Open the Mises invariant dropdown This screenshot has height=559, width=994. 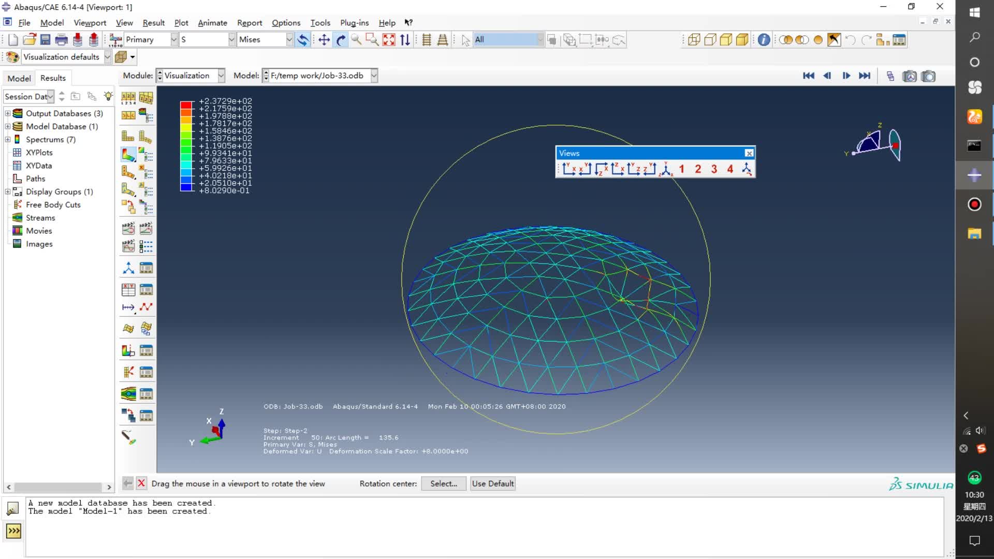pyautogui.click(x=289, y=39)
